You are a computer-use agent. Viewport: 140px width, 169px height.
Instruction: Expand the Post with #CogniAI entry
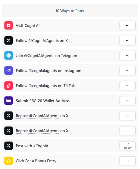(70, 146)
